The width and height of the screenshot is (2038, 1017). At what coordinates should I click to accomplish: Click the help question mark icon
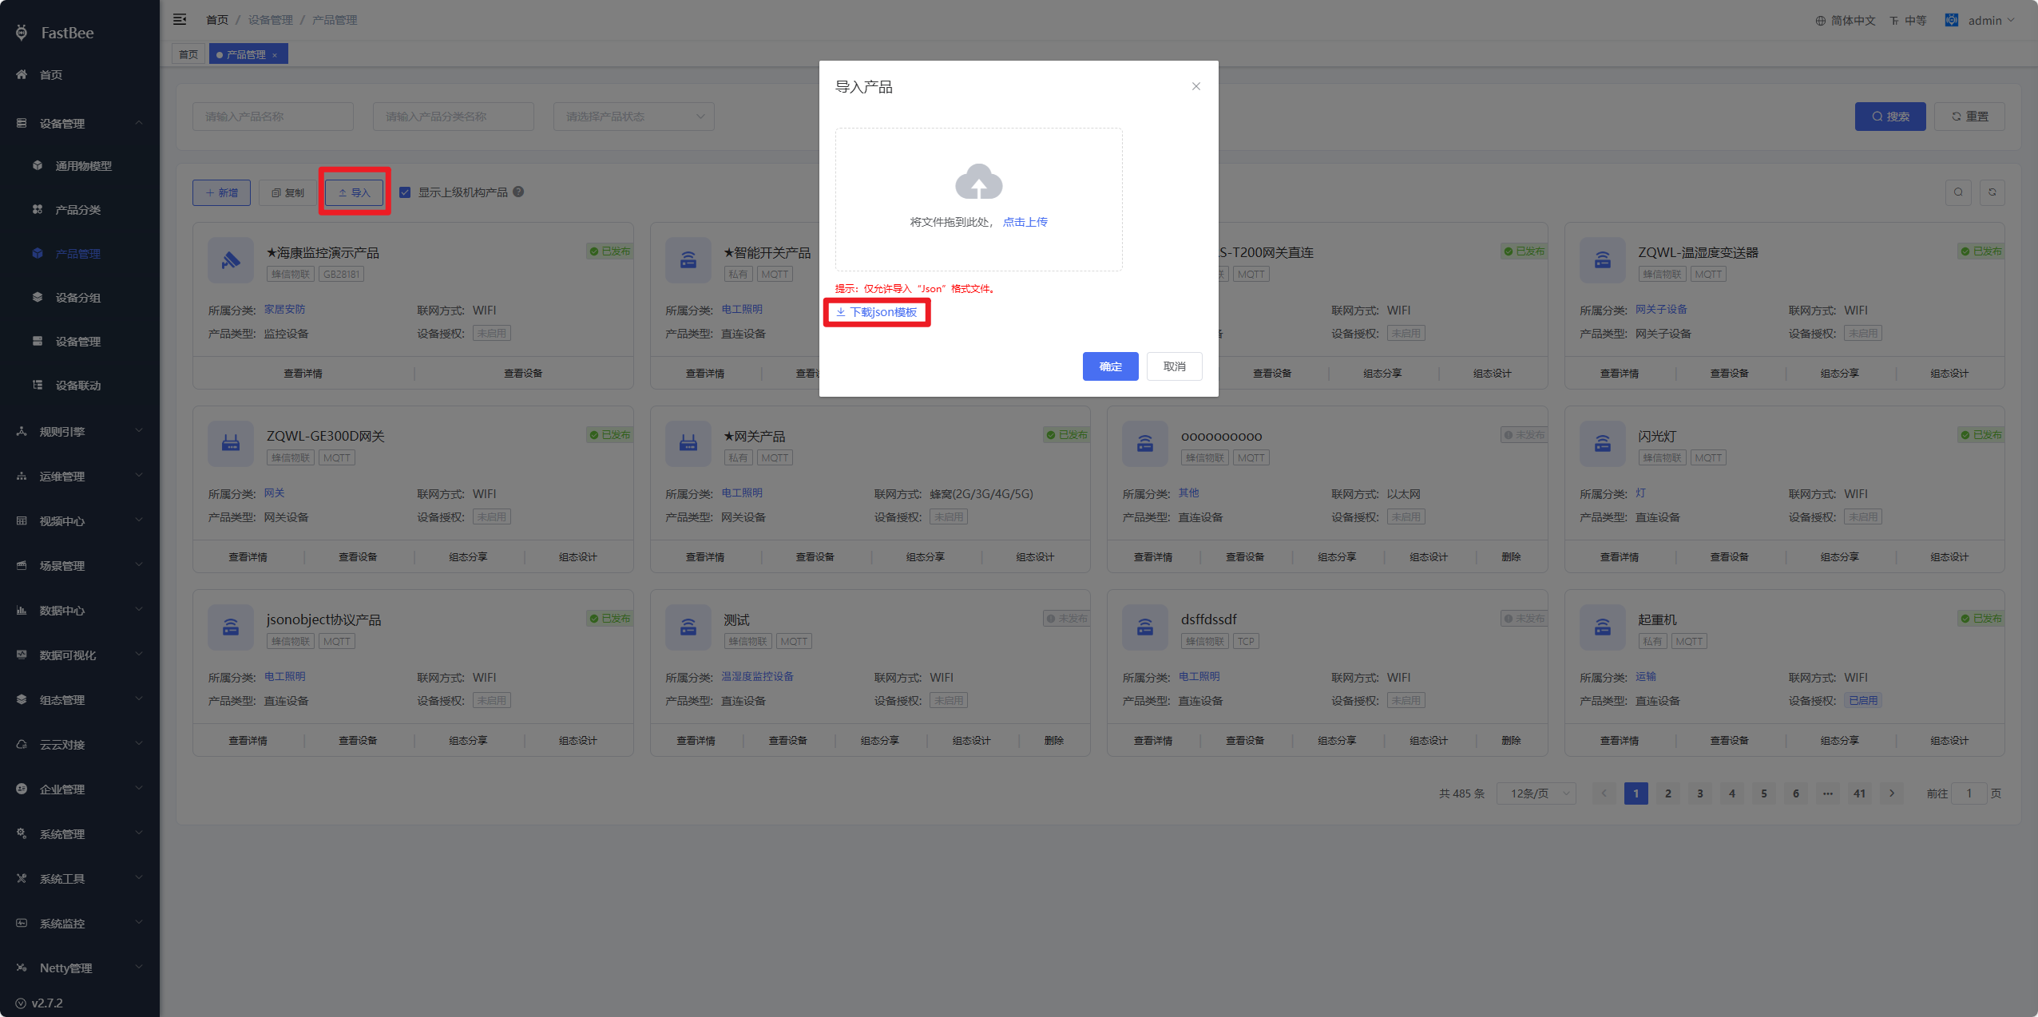click(518, 192)
